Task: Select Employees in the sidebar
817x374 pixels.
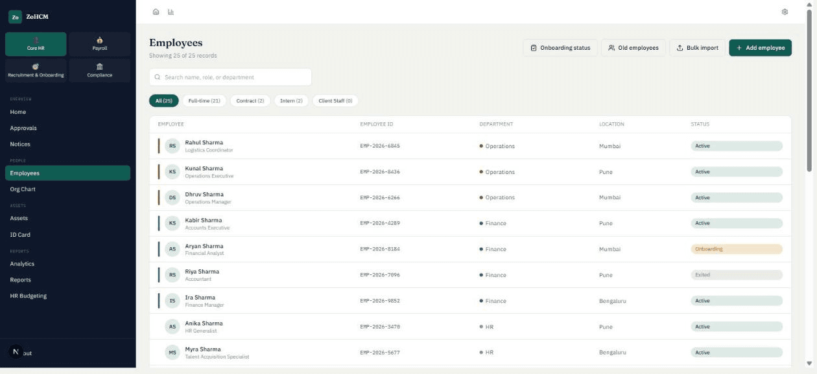Action: pos(67,173)
